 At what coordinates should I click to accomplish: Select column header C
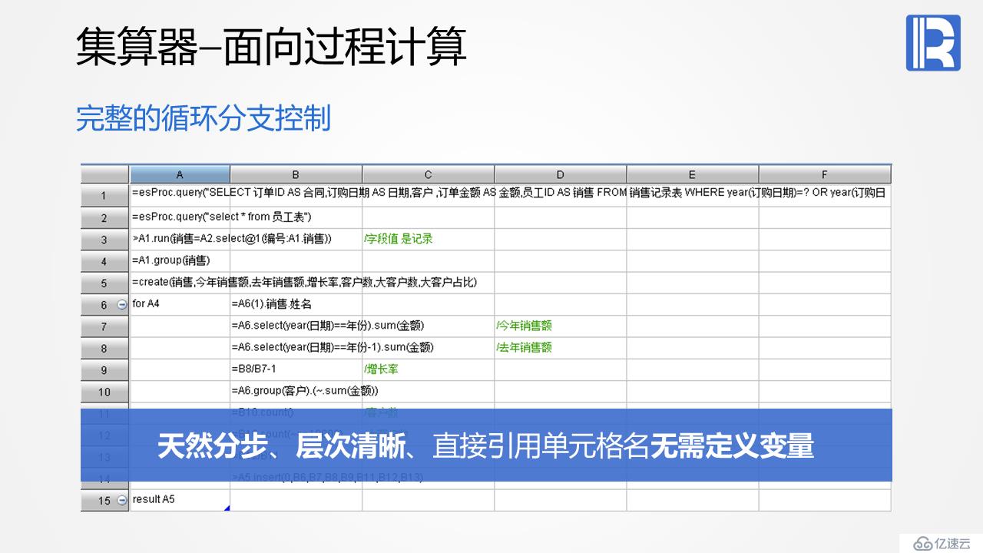[x=428, y=174]
